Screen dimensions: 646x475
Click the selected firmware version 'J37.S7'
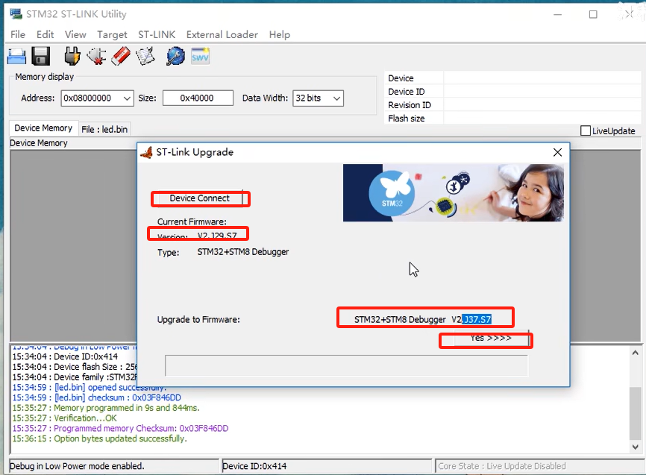tap(477, 319)
